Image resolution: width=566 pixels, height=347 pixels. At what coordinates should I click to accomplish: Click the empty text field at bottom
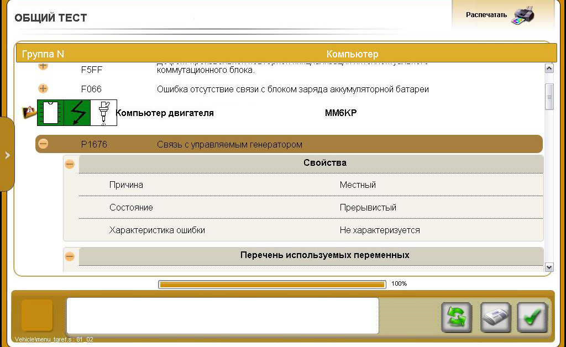(x=222, y=316)
